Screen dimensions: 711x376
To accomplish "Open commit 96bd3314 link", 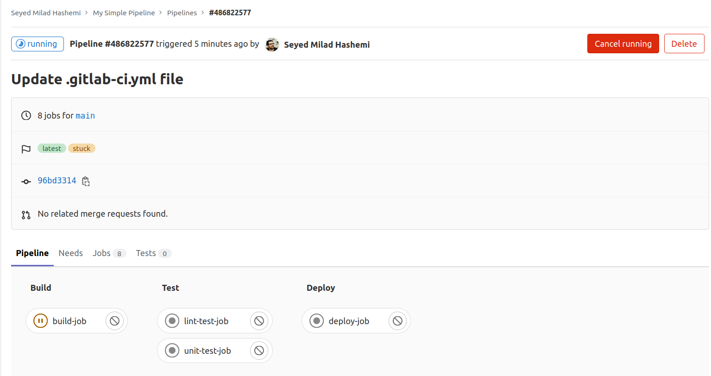I will pos(57,181).
